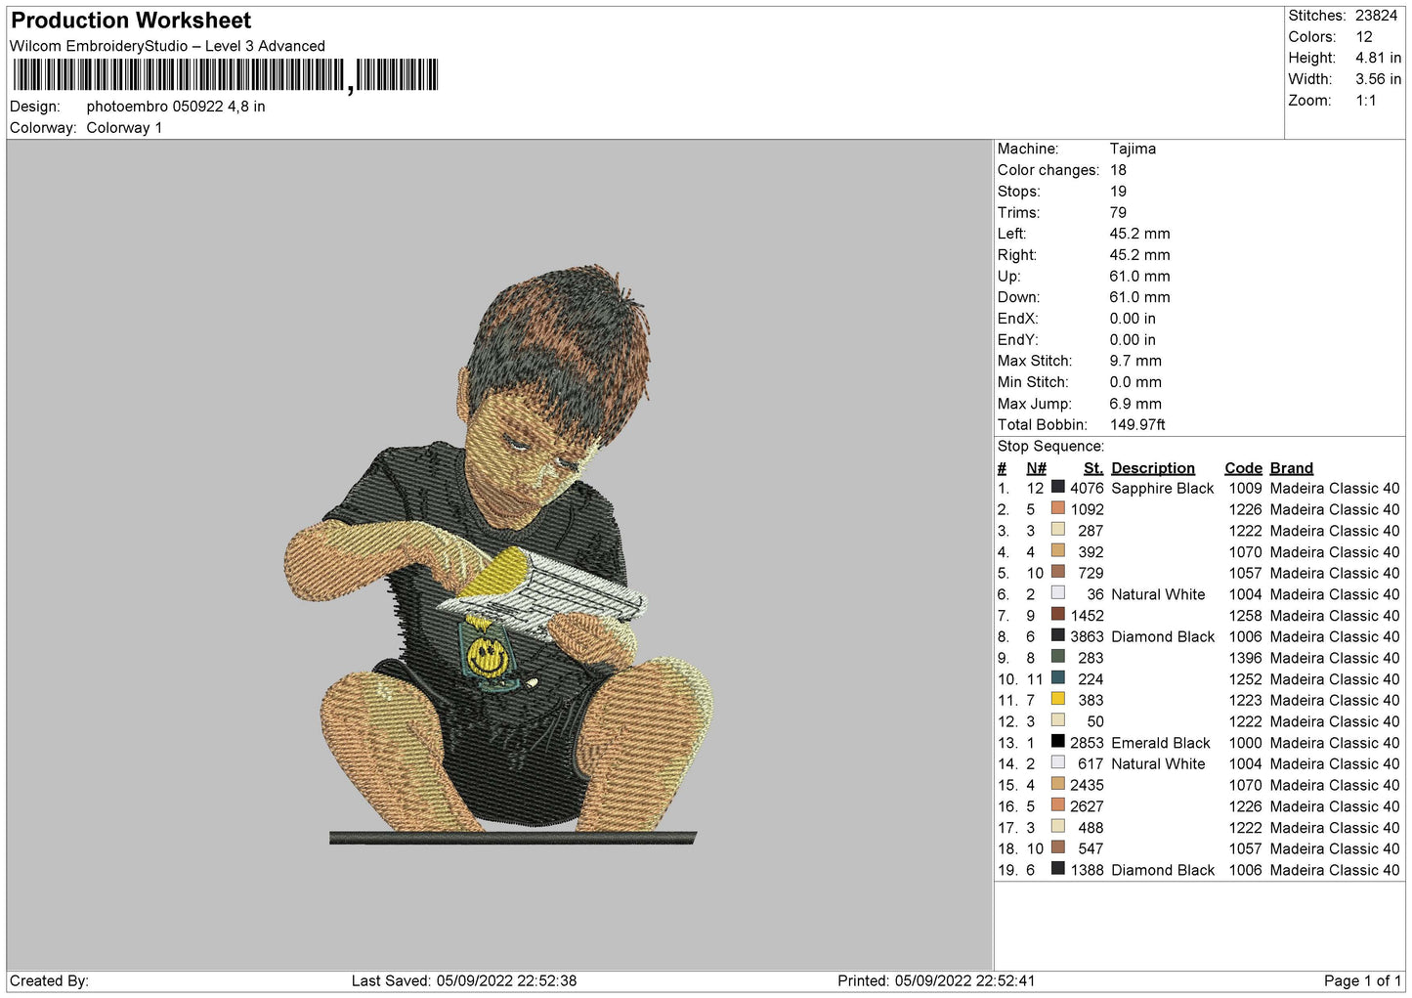The width and height of the screenshot is (1412, 998).
Task: Click the embroidered boy design preview
Action: point(498,554)
